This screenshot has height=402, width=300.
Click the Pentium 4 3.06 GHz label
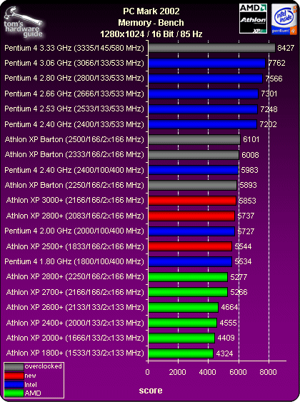coord(74,63)
